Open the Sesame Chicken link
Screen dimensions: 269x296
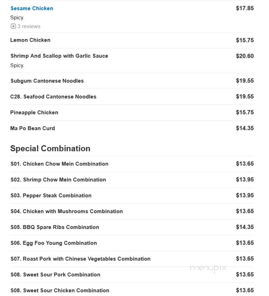pyautogui.click(x=32, y=8)
